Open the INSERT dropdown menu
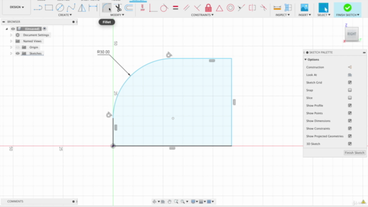 305,15
